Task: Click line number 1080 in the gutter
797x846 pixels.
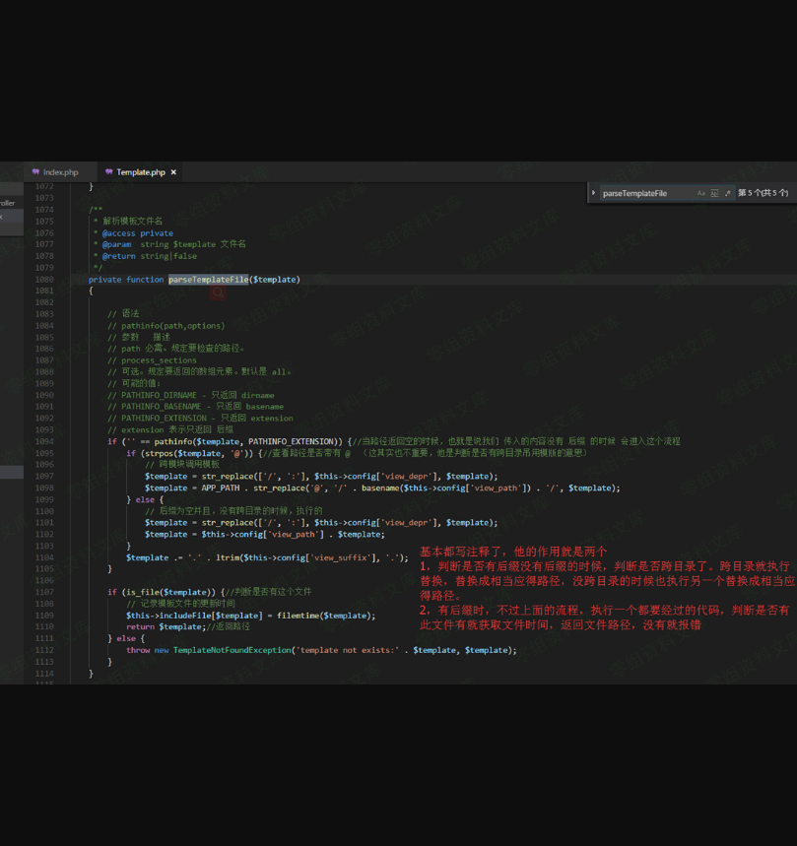Action: click(44, 280)
